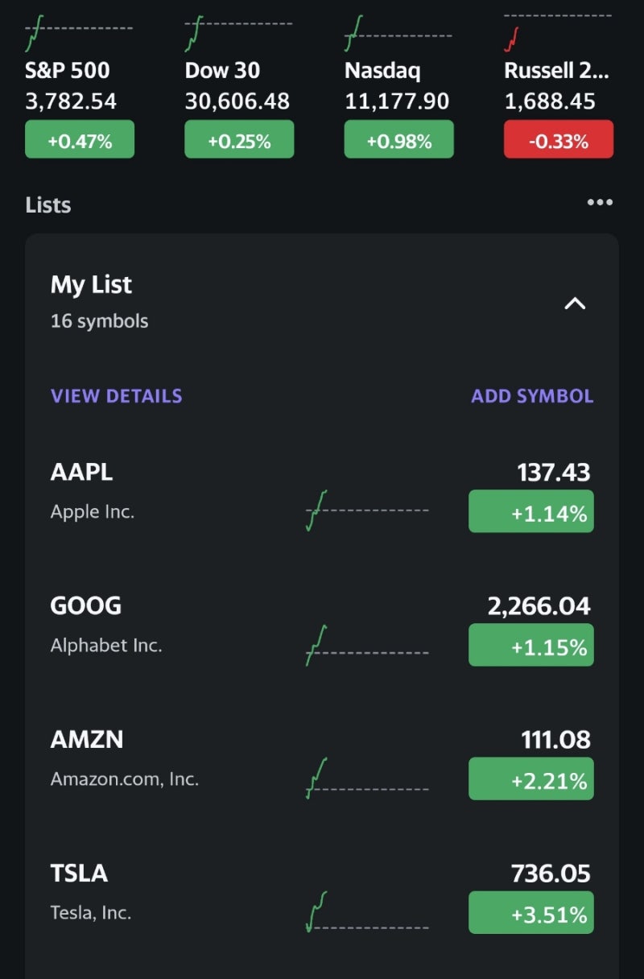Tap the red Russell 2000 sparkline
The width and height of the screenshot is (644, 979).
click(557, 33)
